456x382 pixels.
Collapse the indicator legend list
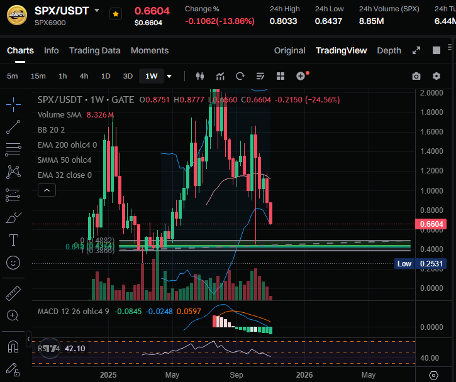(x=47, y=190)
